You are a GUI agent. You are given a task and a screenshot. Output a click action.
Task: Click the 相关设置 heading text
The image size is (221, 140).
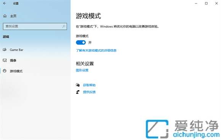click(85, 64)
